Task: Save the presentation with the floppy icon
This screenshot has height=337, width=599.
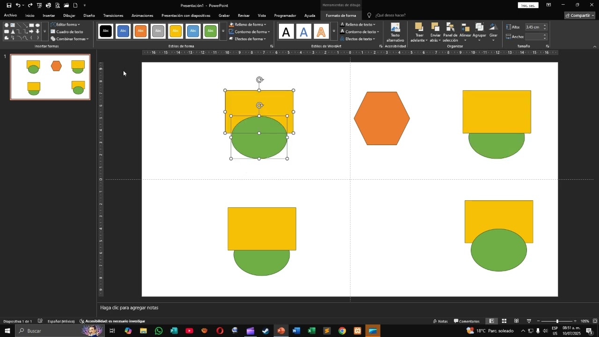Action: [8, 5]
